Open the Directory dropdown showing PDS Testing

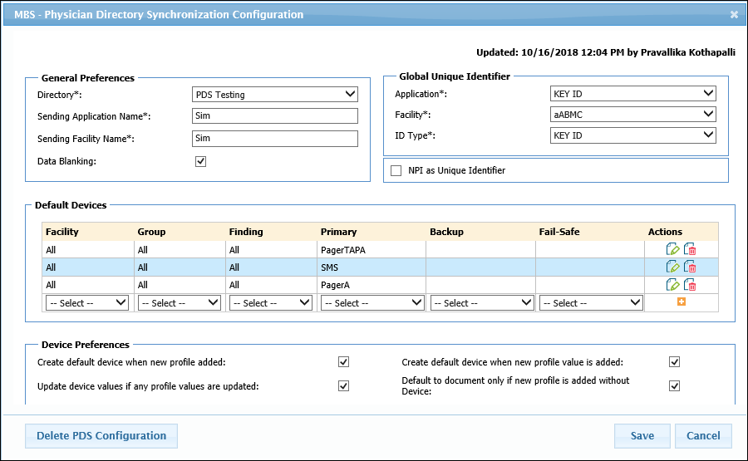[275, 95]
